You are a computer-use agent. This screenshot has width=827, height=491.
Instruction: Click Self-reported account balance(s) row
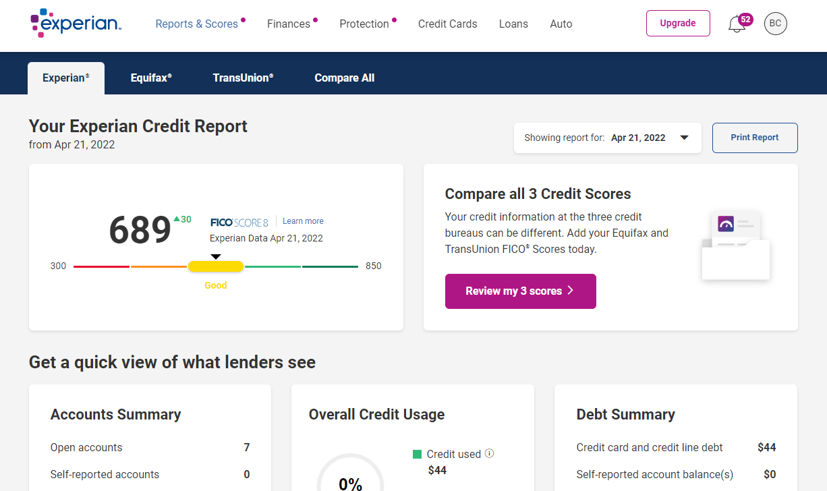point(676,475)
